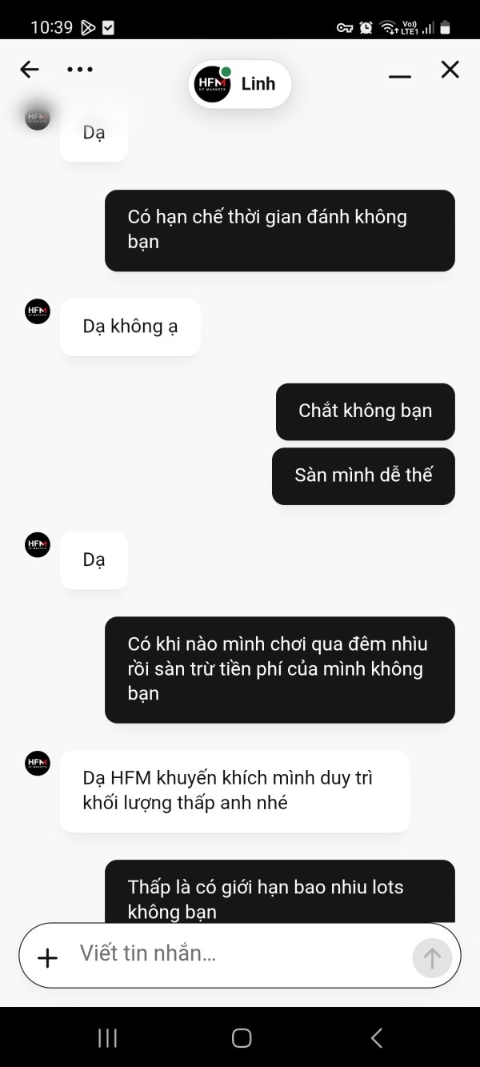
Task: Tap the back arrow icon
Action: click(30, 70)
